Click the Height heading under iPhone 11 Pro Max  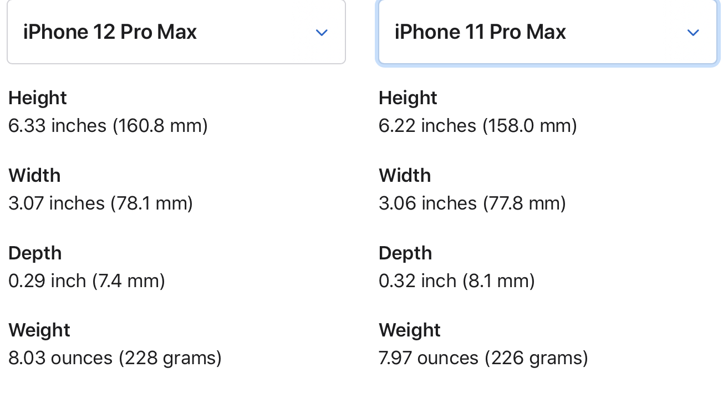(408, 98)
